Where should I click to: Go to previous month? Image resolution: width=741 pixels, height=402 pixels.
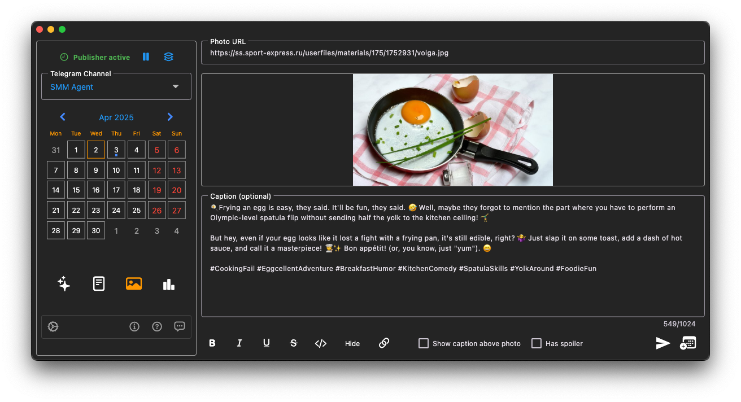coord(63,117)
